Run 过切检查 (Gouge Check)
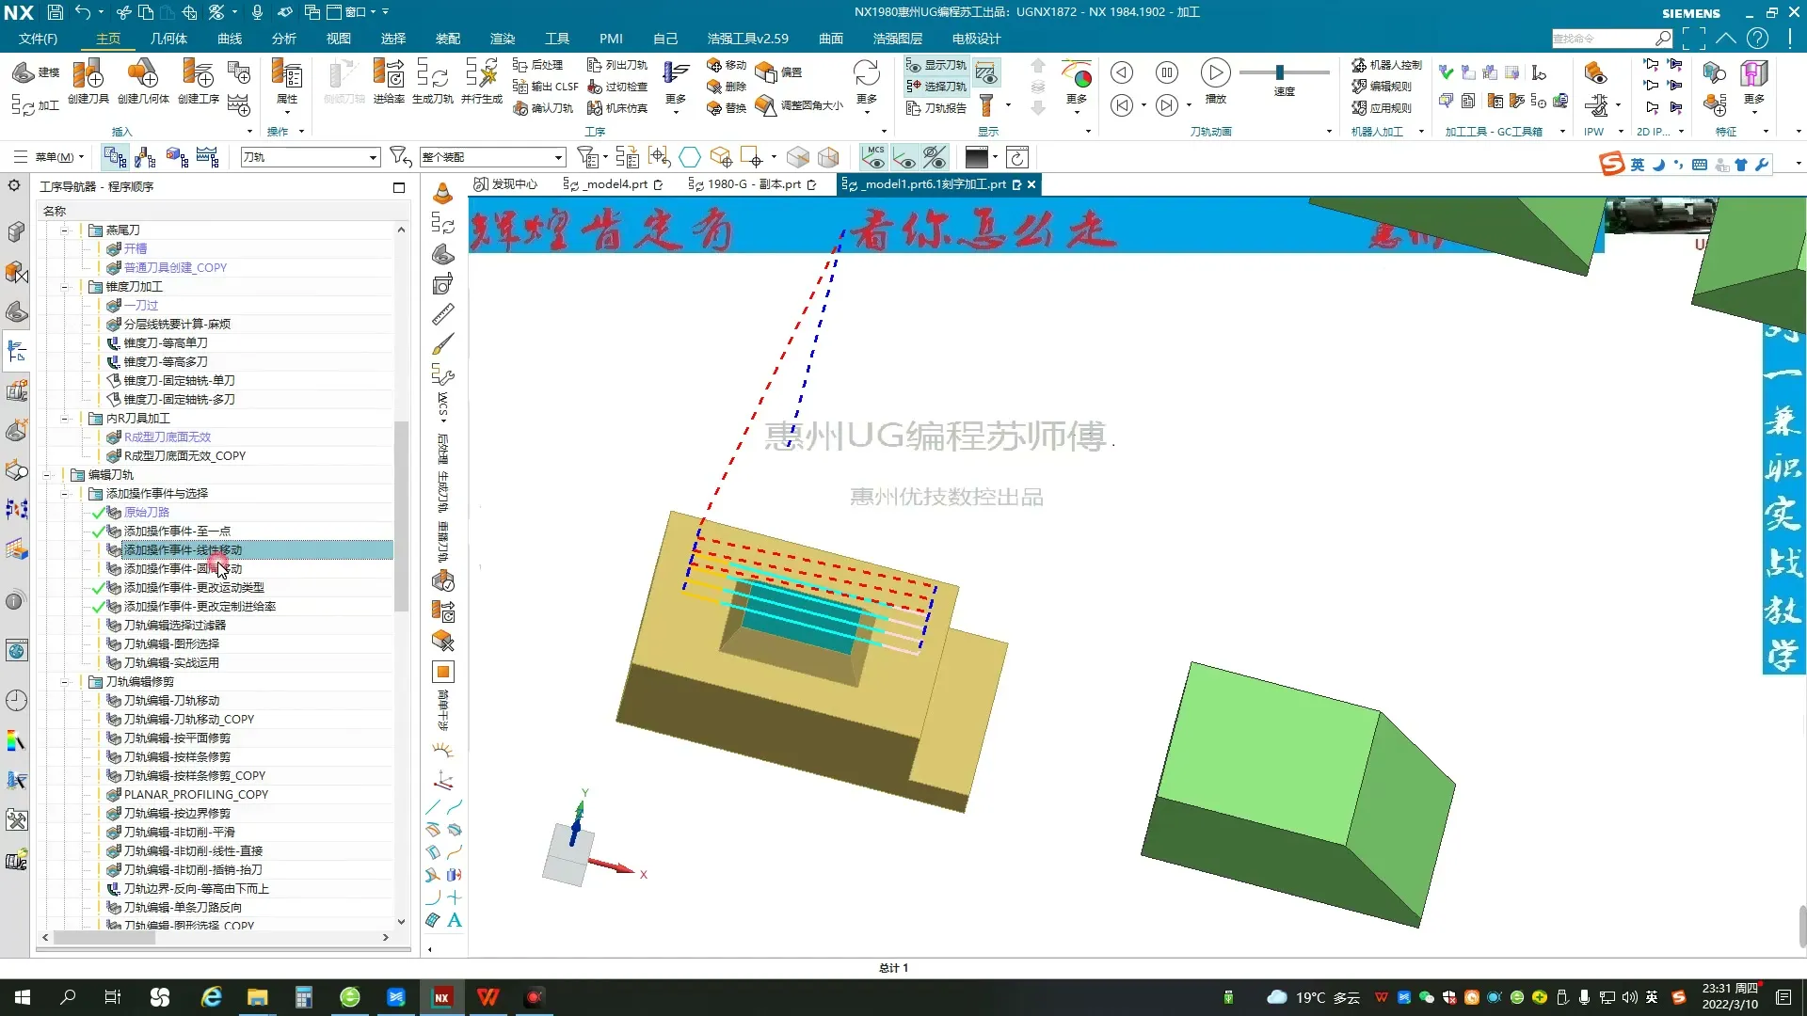 click(x=622, y=87)
